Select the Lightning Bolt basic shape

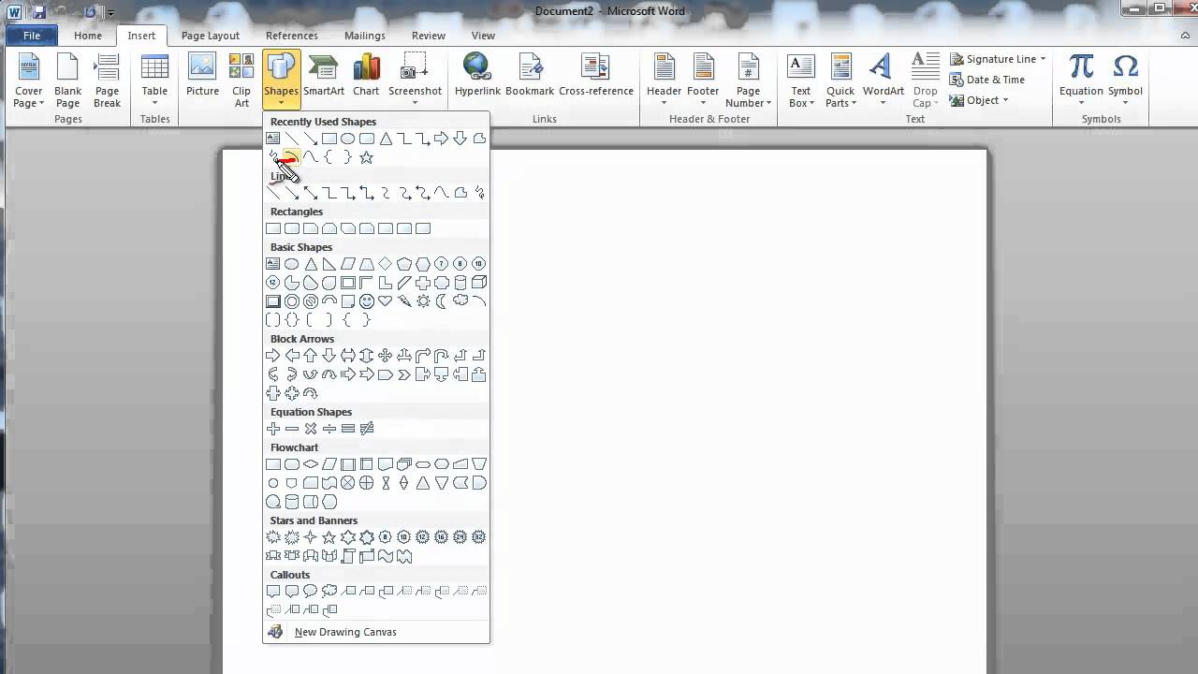[403, 300]
